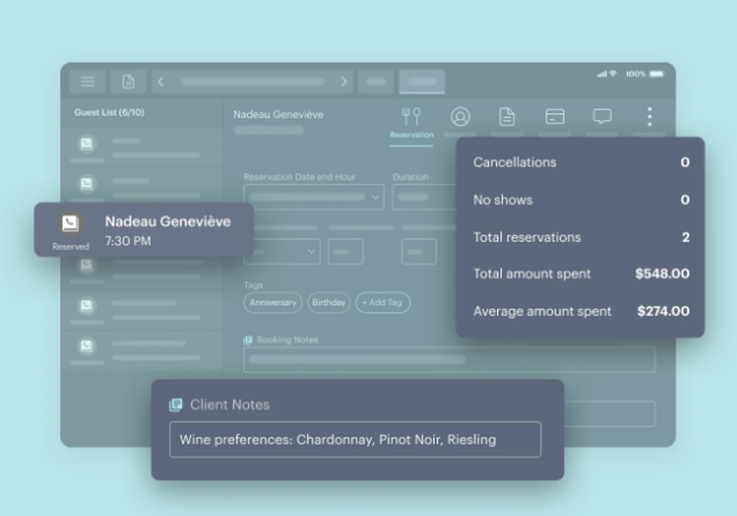
Task: Go to next date with right chevron
Action: pyautogui.click(x=343, y=82)
